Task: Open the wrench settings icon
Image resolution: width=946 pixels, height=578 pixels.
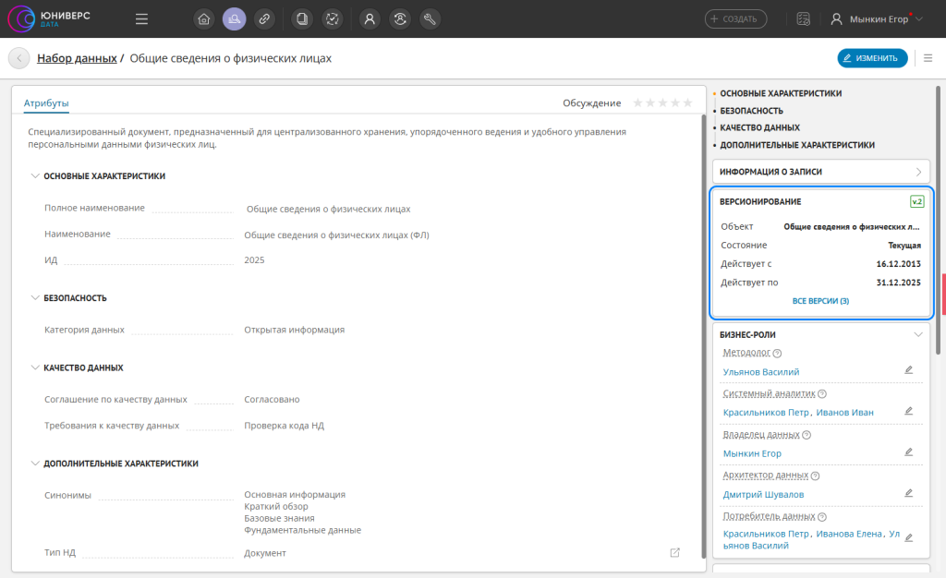Action: (430, 18)
